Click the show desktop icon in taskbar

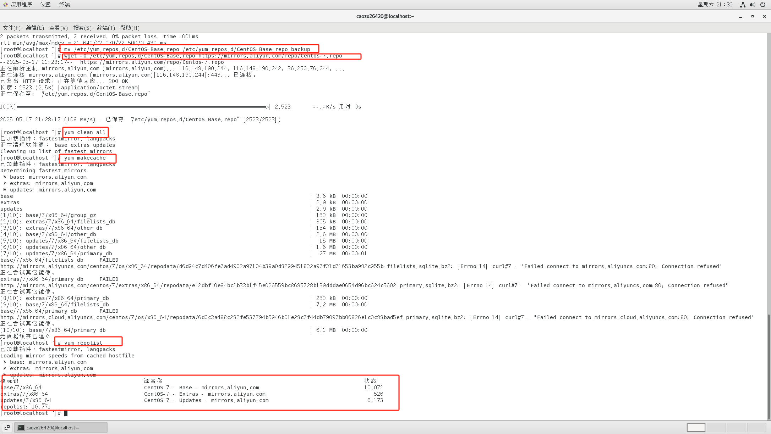pos(7,428)
